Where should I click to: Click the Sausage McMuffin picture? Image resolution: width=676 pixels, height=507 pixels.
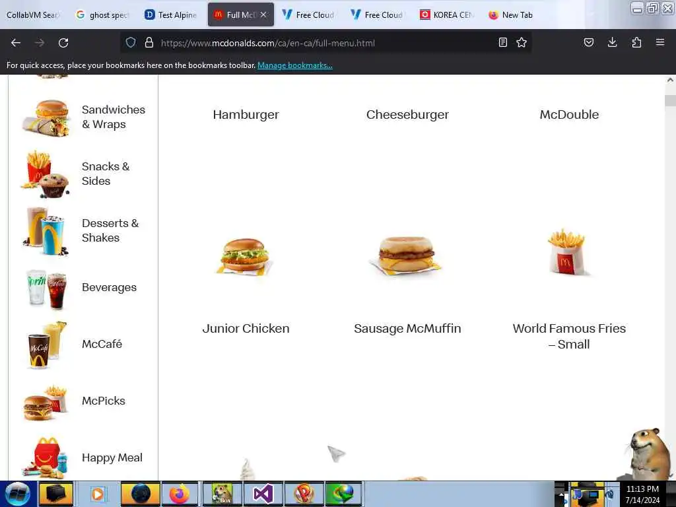pyautogui.click(x=407, y=255)
